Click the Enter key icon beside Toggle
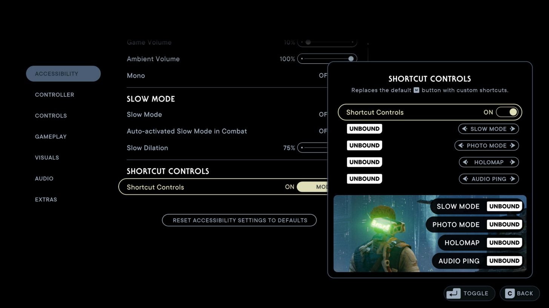Image resolution: width=549 pixels, height=308 pixels. 453,293
